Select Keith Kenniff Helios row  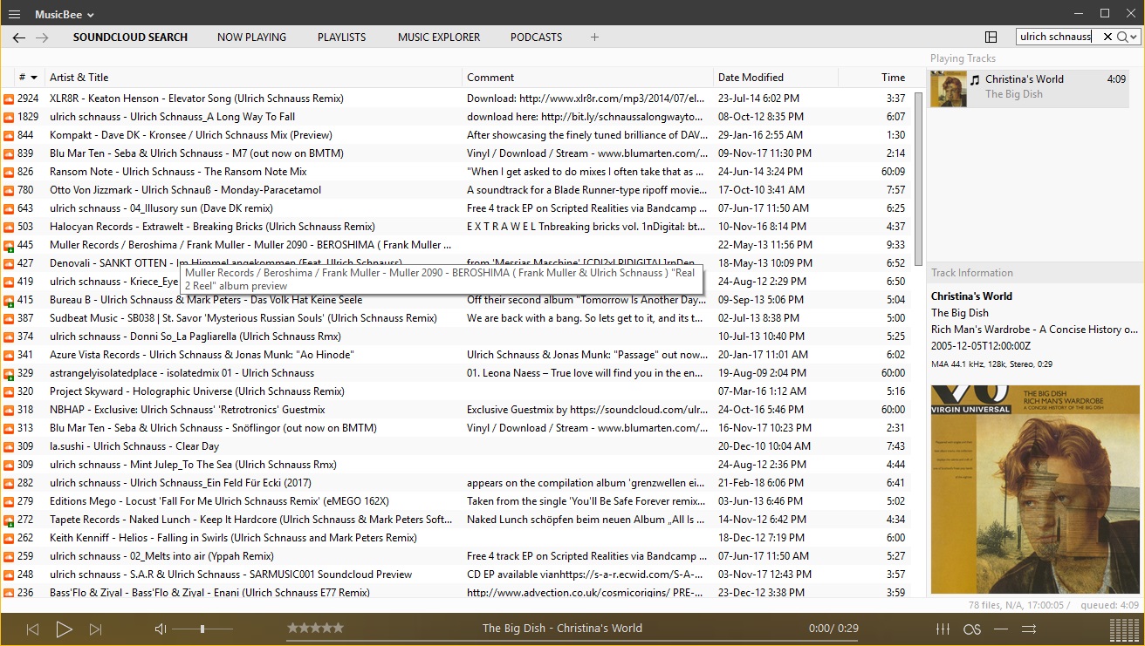pos(455,538)
